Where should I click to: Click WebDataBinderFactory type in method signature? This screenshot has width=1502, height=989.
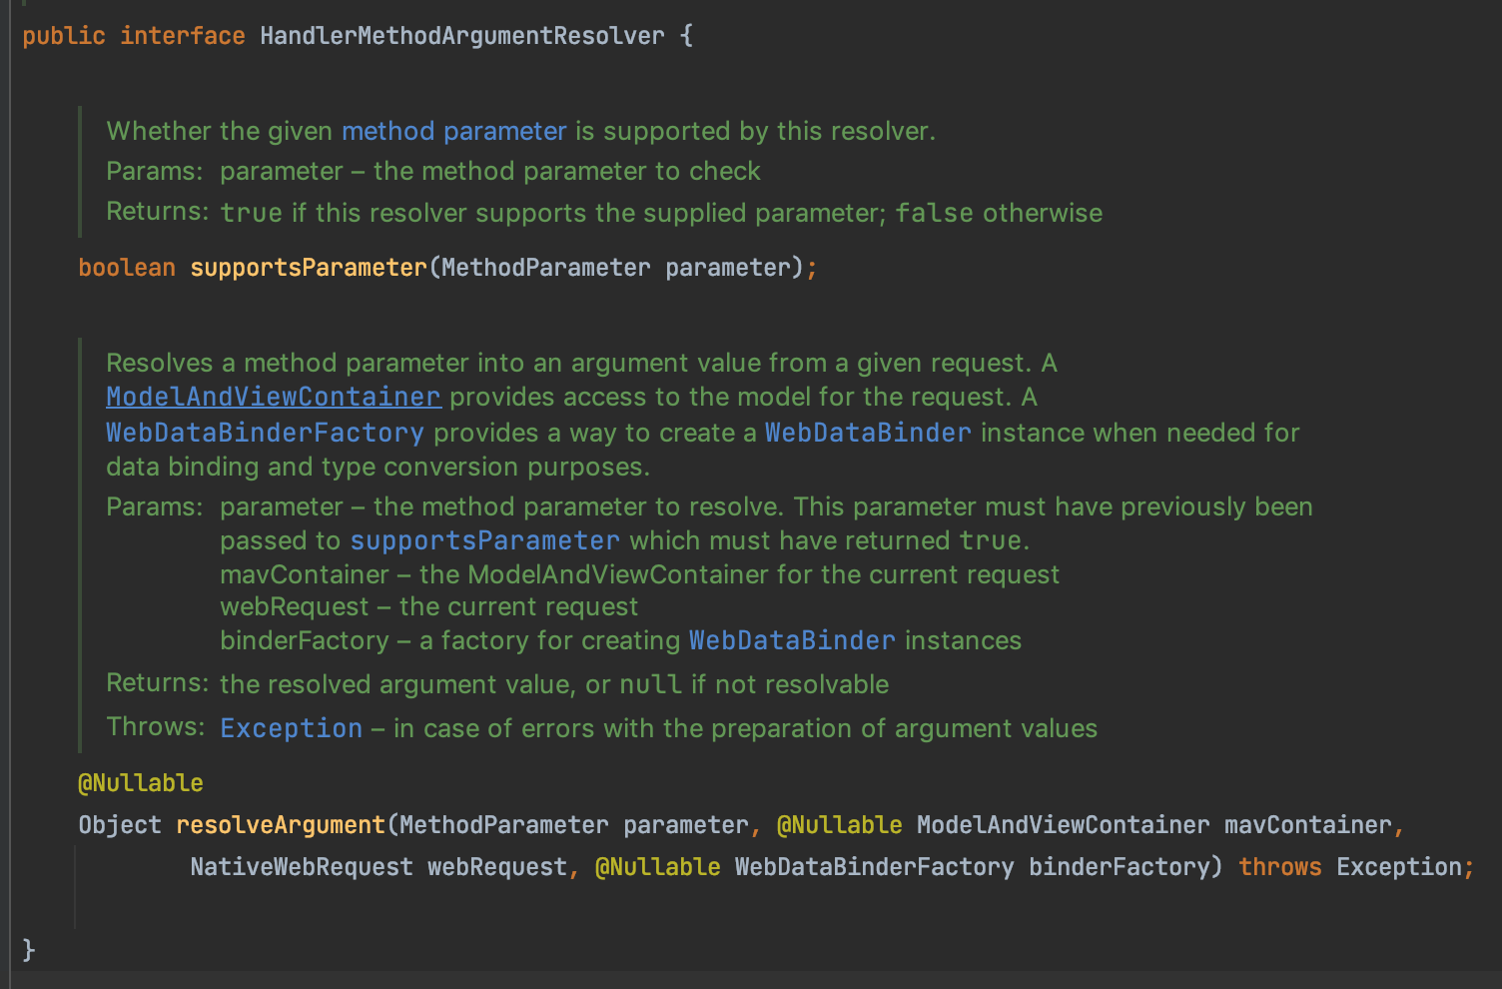click(x=875, y=867)
